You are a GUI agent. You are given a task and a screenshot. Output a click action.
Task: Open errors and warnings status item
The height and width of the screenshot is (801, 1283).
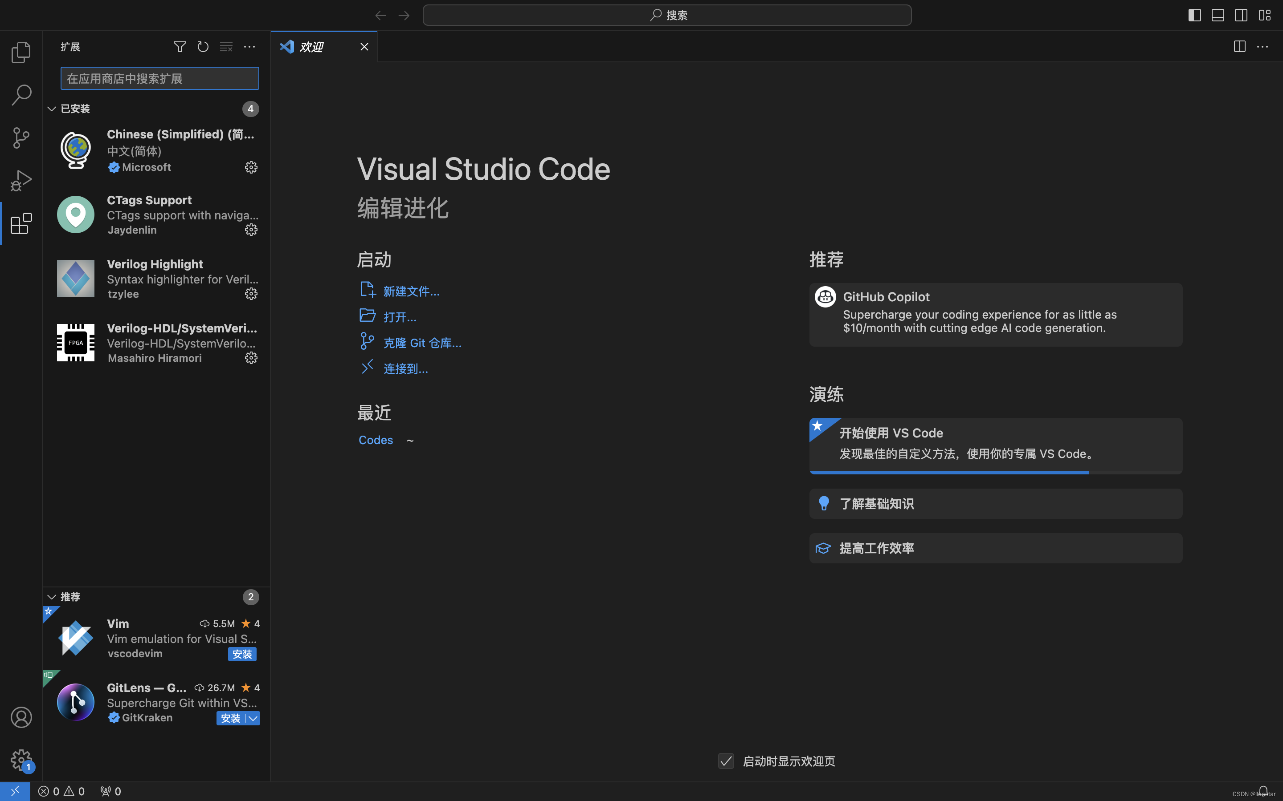61,791
